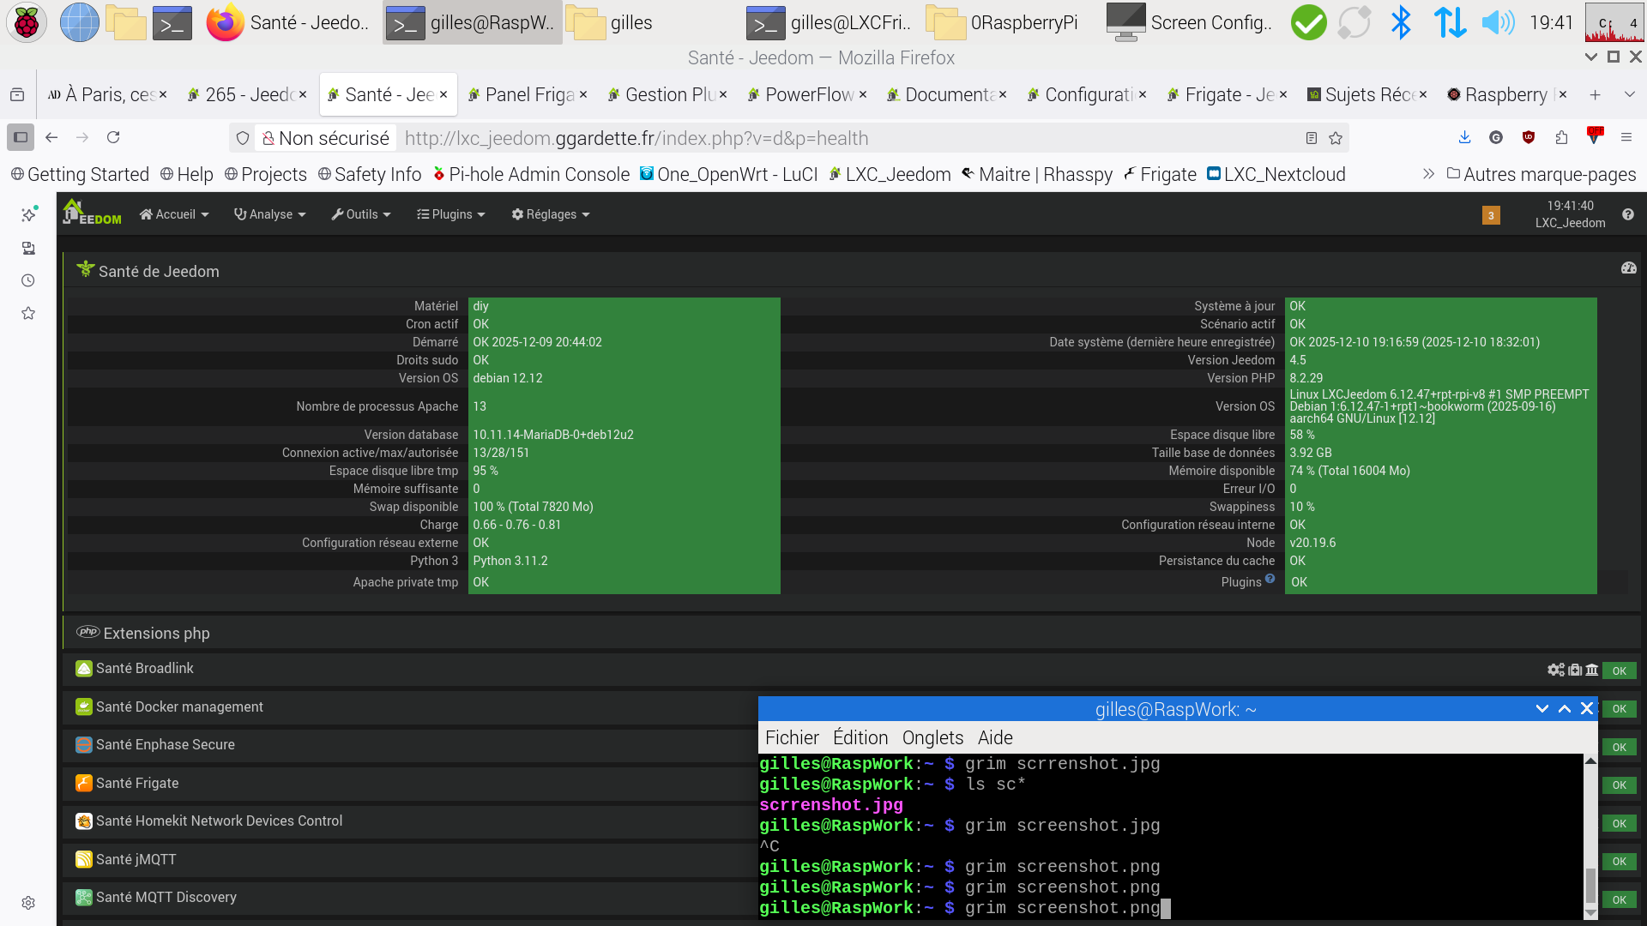Toggle reader view in address bar
The height and width of the screenshot is (926, 1647).
[1311, 138]
